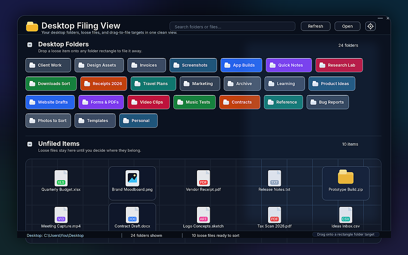Click the Music Tests folder chip
408x255 pixels.
[x=194, y=102]
